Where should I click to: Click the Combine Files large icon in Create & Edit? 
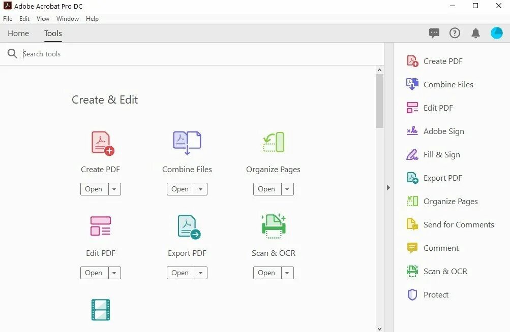(x=187, y=143)
